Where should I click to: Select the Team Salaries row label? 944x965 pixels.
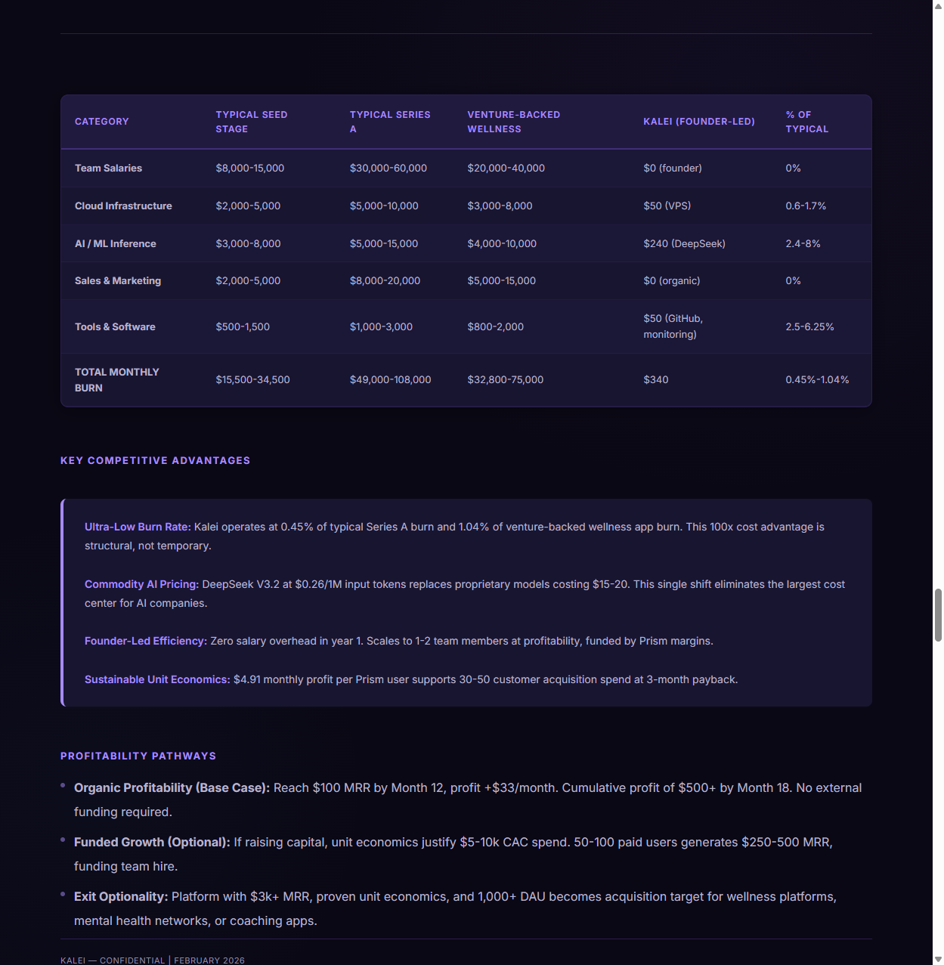(108, 169)
